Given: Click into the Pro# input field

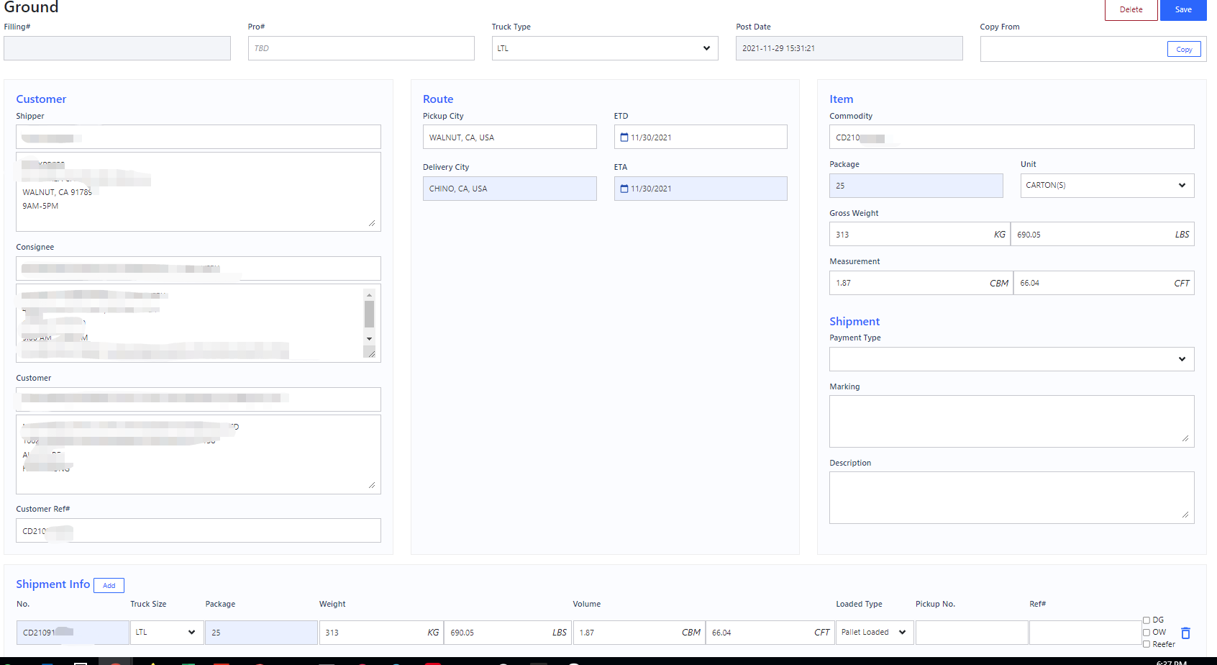Looking at the screenshot, I should (x=360, y=48).
